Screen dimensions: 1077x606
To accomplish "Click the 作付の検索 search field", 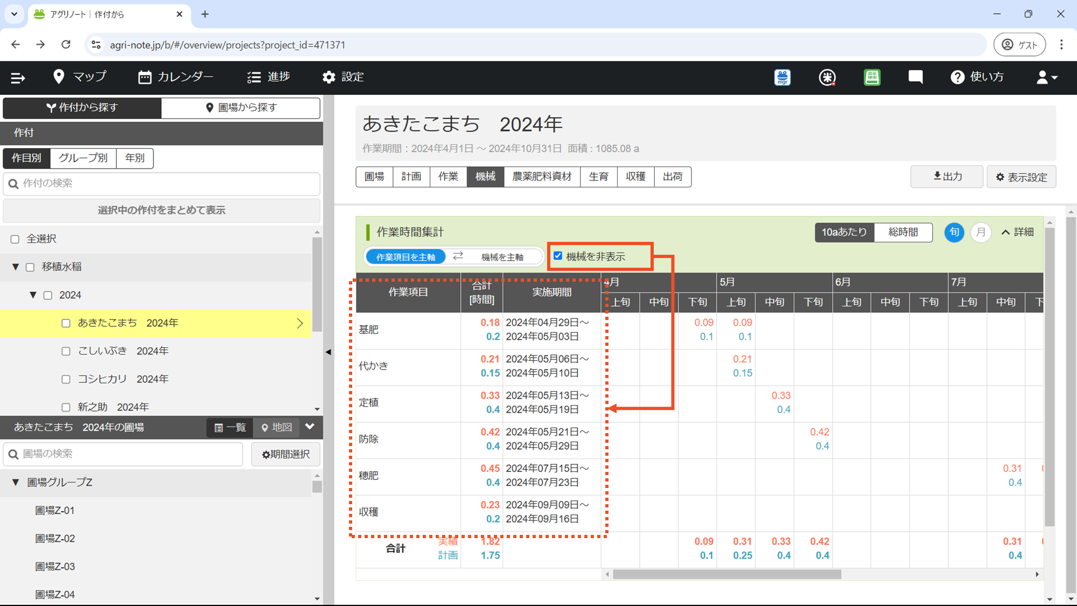I will point(162,184).
